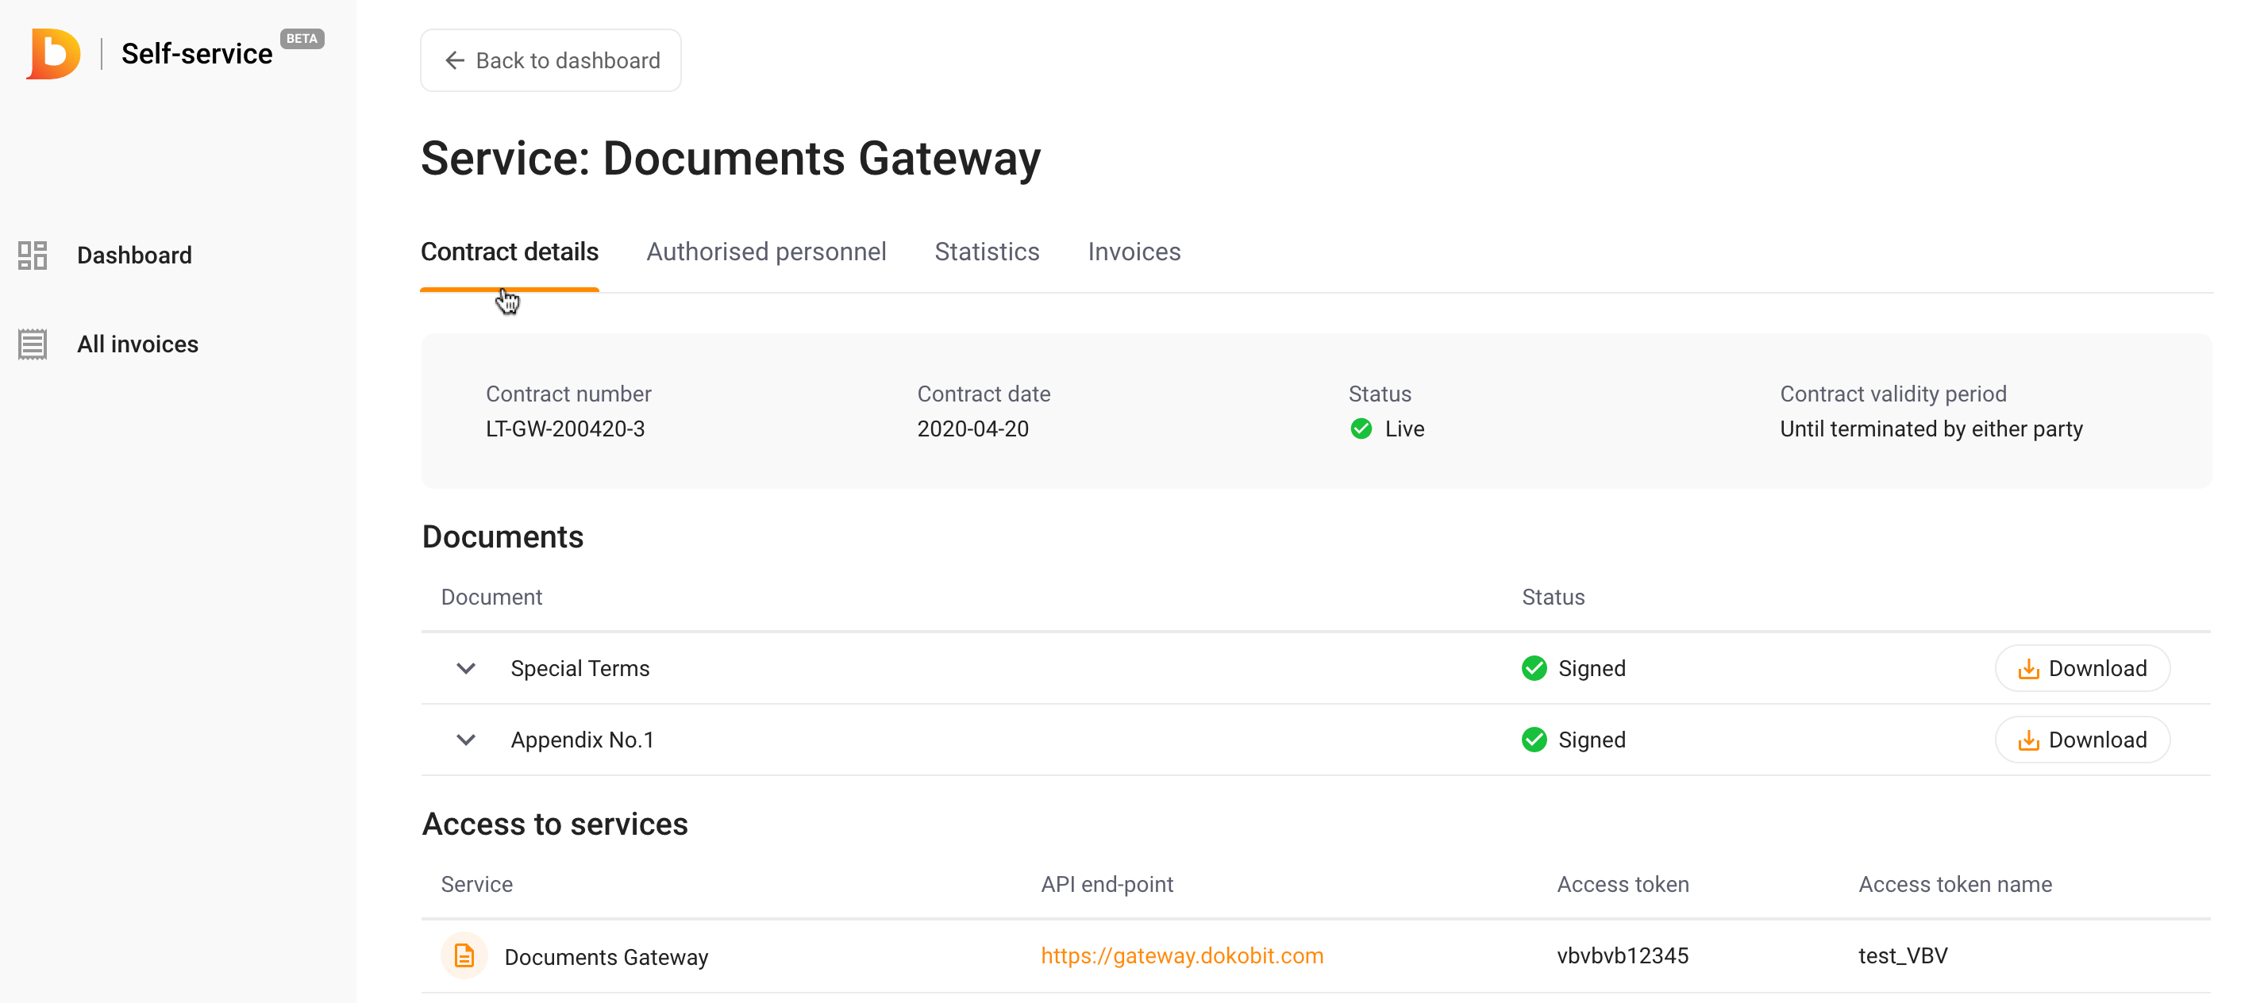Go back to dashboard
This screenshot has width=2241, height=1003.
(551, 61)
